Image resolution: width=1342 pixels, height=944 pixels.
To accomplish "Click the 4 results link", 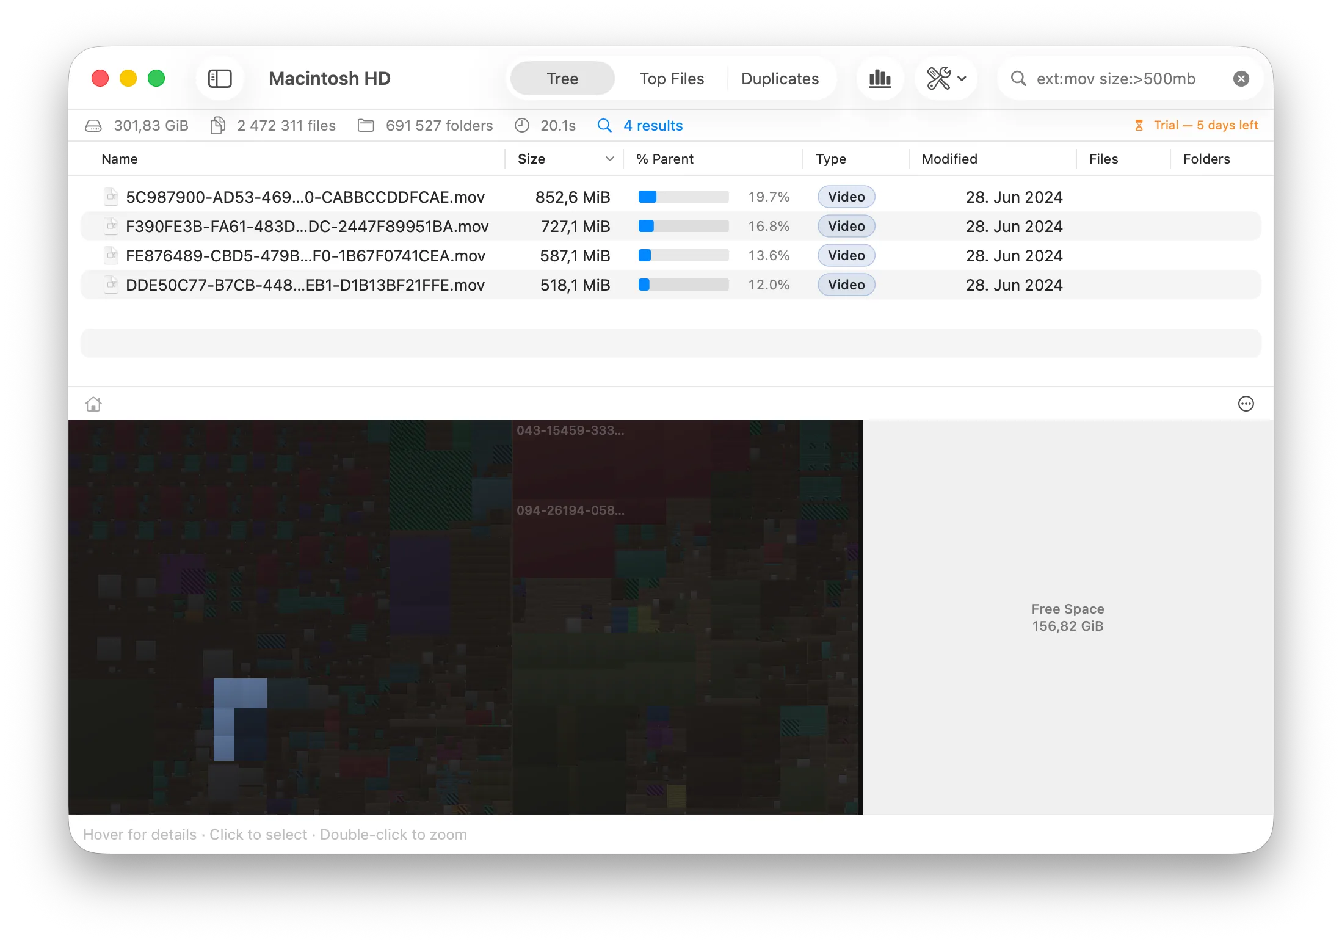I will pos(652,125).
